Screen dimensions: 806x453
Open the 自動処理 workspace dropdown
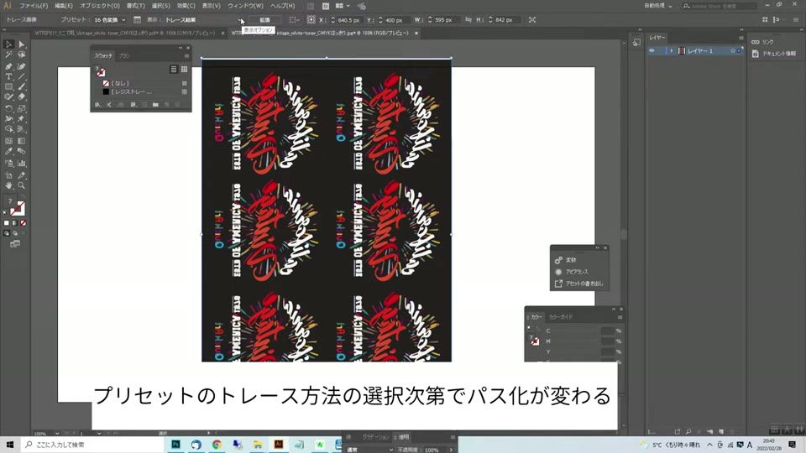click(x=658, y=6)
